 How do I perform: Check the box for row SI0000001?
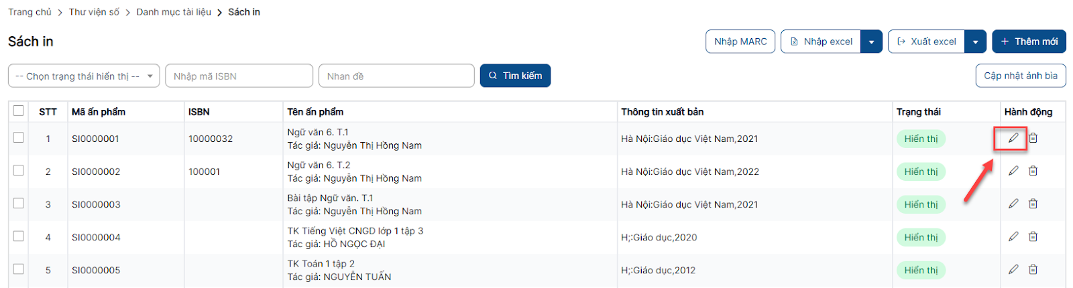pyautogui.click(x=18, y=137)
